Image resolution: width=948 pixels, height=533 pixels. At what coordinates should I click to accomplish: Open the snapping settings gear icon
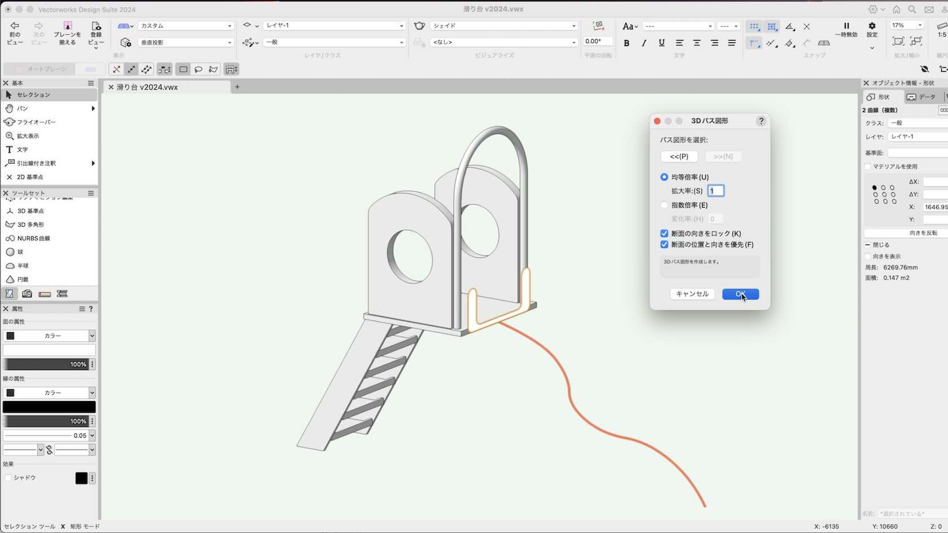872,26
